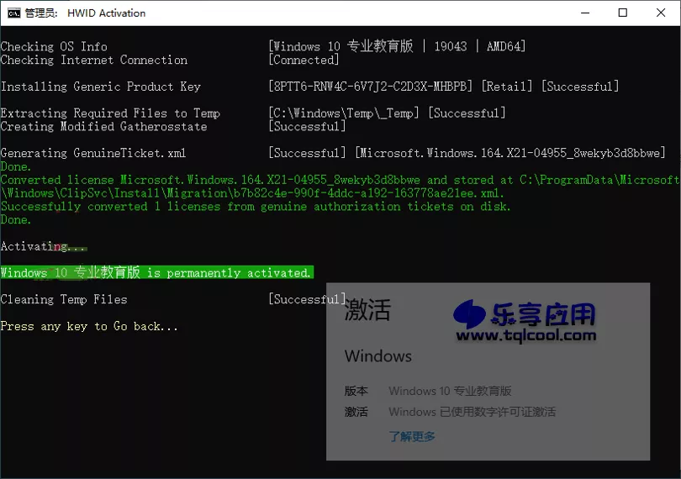Click '[Successful]' on Cleaning Temp Files row
Viewport: 681px width, 479px height.
[307, 299]
